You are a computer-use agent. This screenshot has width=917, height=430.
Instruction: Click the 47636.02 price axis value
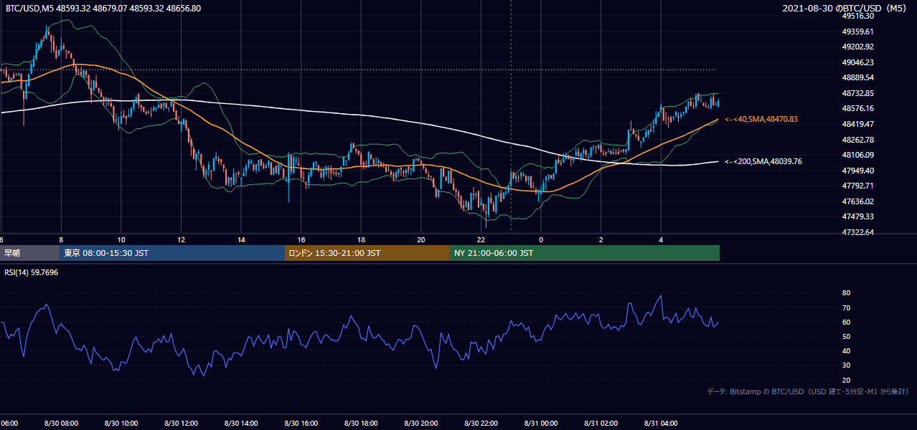point(857,201)
